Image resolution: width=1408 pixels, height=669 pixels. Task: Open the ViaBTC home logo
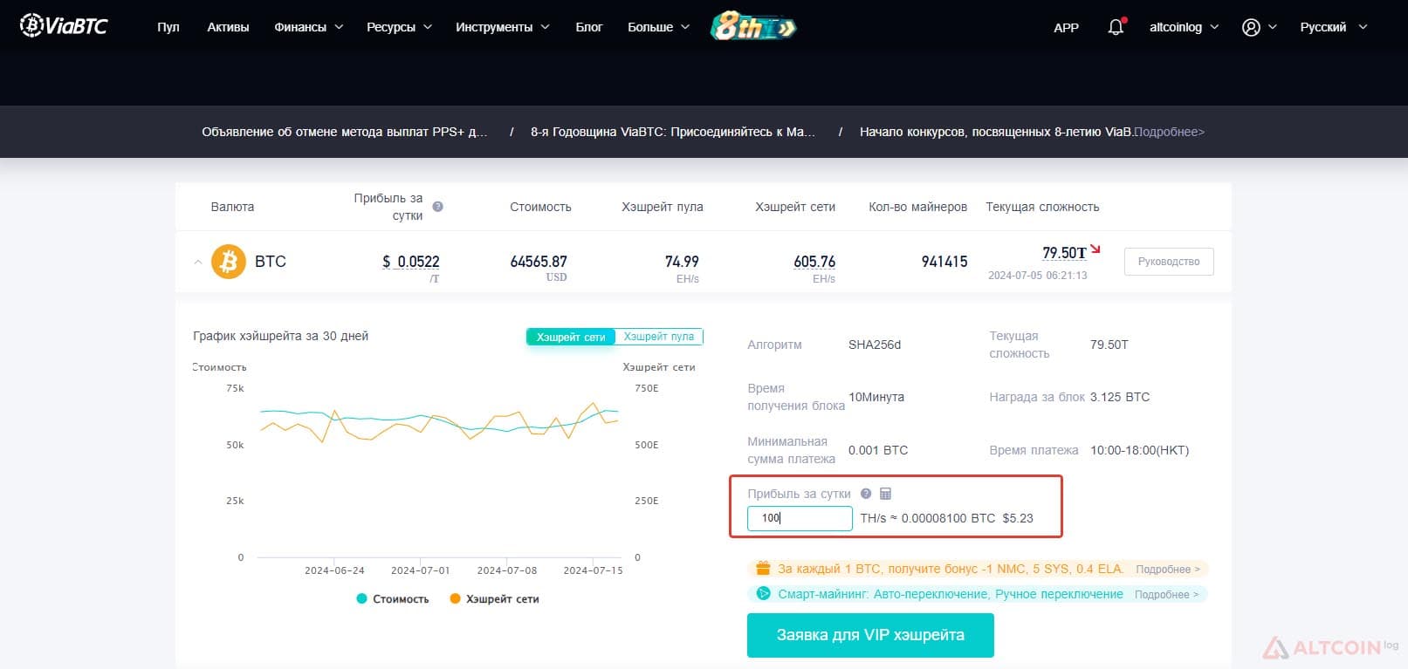(x=64, y=26)
